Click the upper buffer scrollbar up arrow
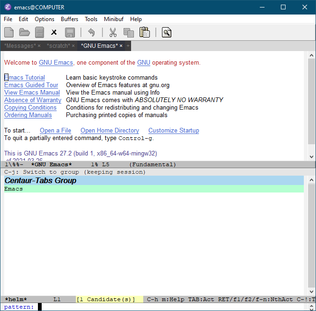Viewport: 316px width, 311px height. pos(311,55)
